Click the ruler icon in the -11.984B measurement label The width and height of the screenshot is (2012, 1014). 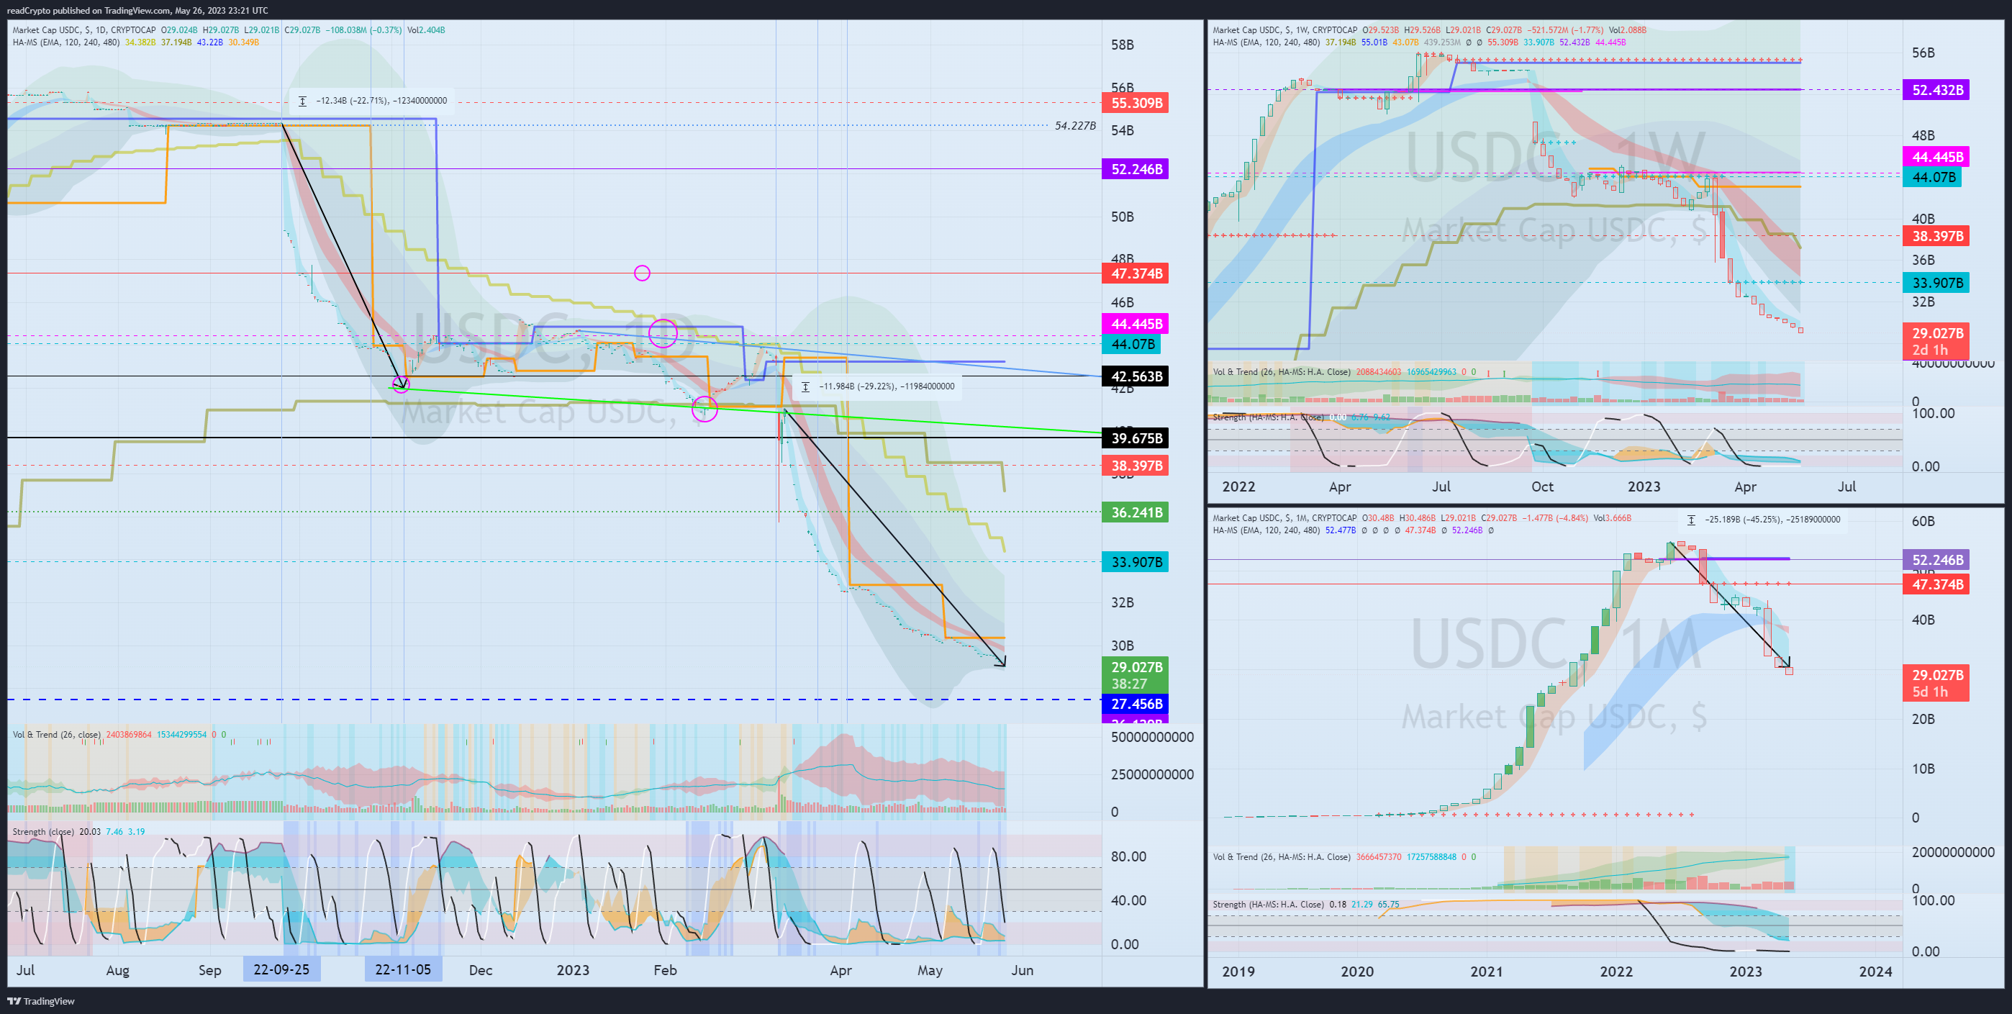(805, 386)
